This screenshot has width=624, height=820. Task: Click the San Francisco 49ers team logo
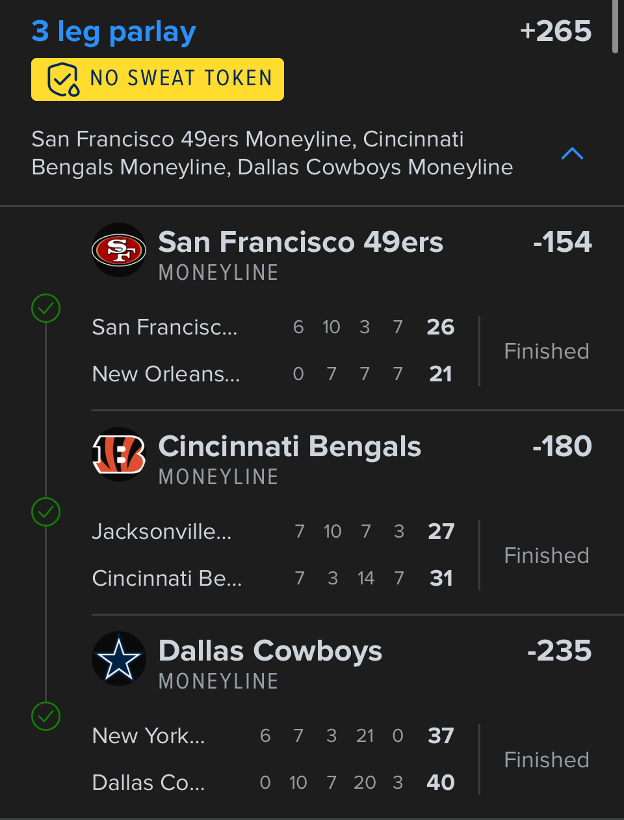coord(119,250)
